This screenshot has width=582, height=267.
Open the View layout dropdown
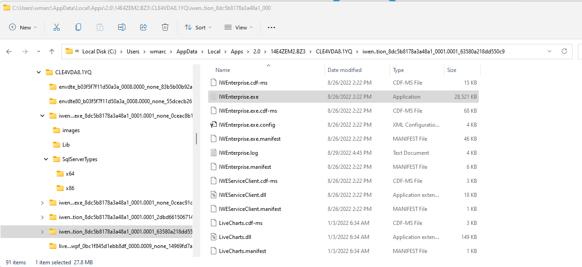(x=239, y=28)
